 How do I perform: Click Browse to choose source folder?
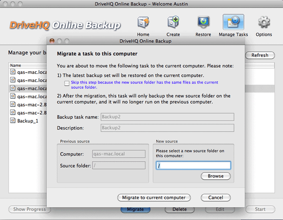tap(216, 176)
